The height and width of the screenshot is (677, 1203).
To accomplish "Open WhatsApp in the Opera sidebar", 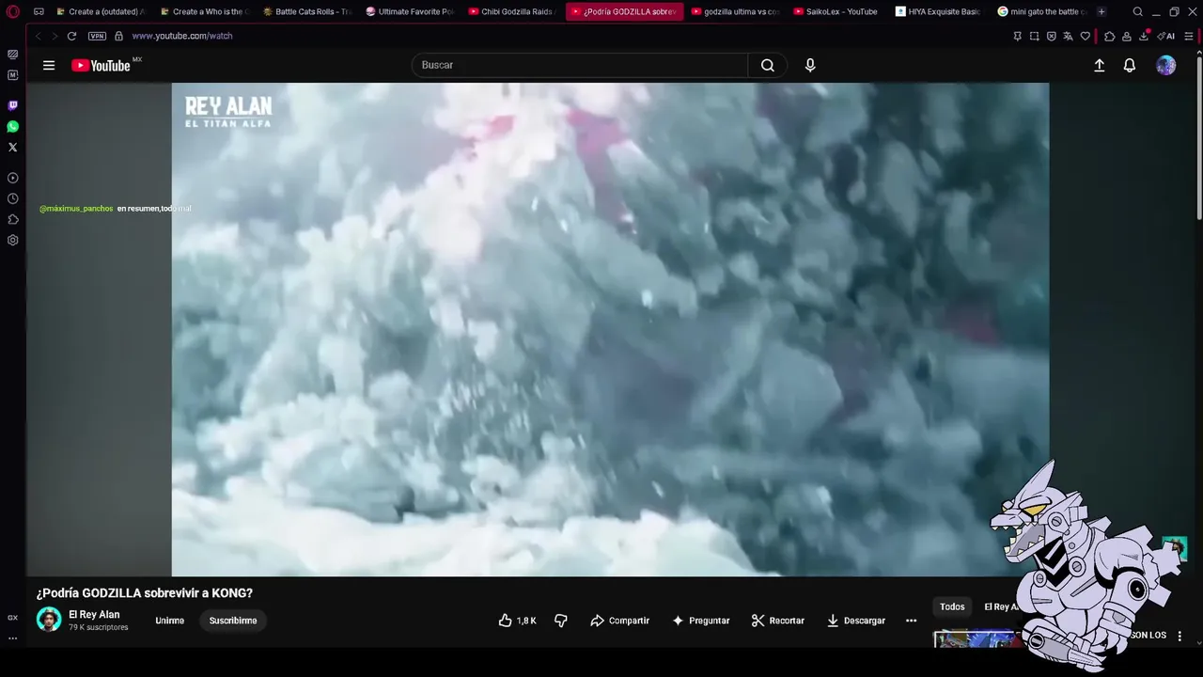I will click(x=13, y=126).
